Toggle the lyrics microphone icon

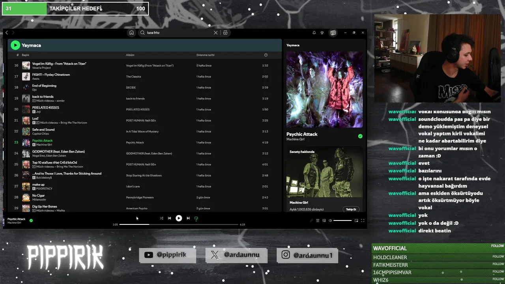[311, 220]
